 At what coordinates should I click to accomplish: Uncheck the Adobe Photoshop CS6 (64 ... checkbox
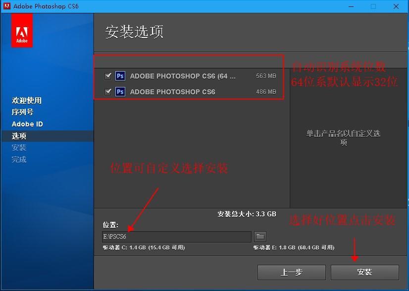tap(108, 76)
